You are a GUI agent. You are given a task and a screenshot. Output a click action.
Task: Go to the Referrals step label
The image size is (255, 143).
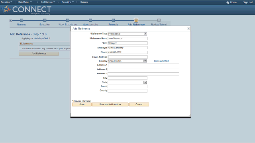(x=113, y=25)
